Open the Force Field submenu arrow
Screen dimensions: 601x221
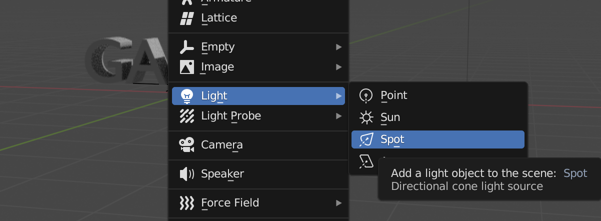339,203
